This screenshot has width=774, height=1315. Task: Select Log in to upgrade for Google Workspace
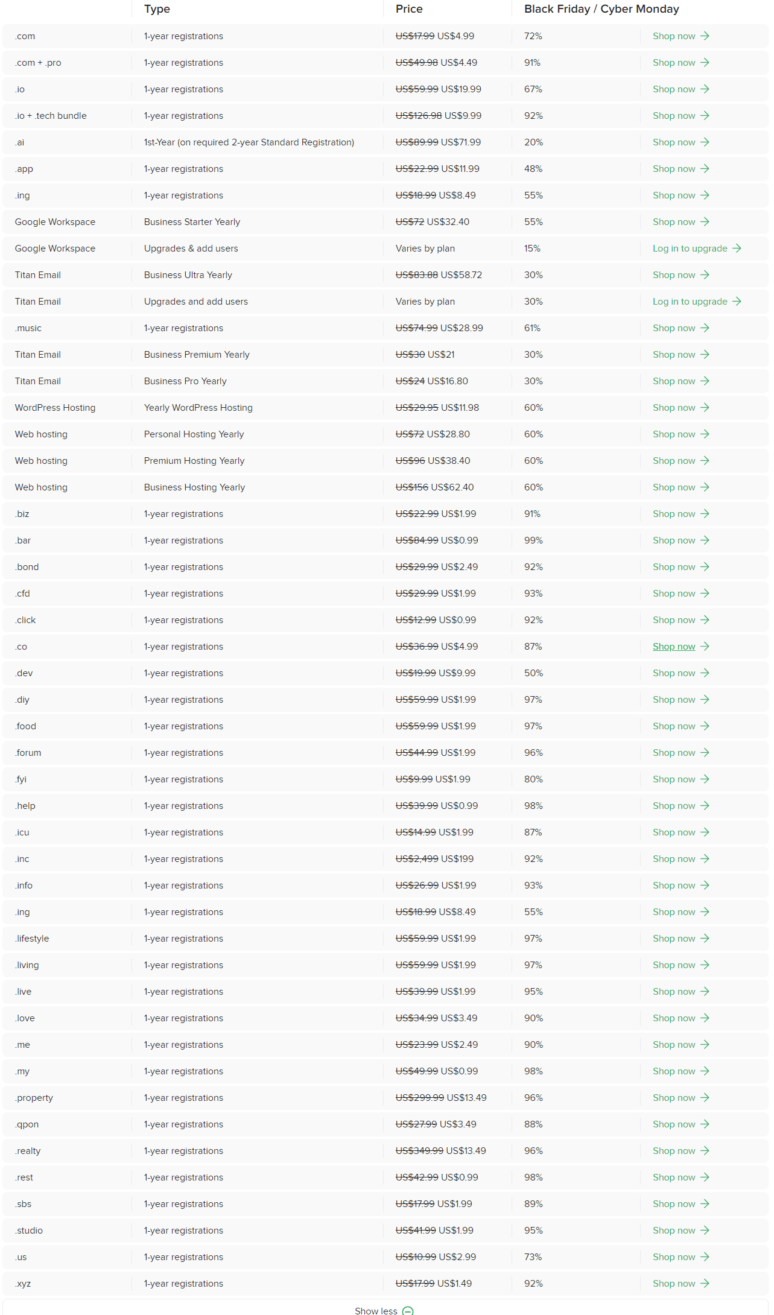tap(690, 249)
